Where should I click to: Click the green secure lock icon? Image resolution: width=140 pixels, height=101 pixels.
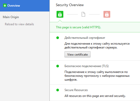click(x=60, y=14)
